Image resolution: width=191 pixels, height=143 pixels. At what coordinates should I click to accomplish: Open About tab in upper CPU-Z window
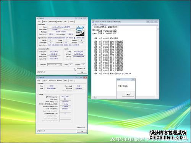click(71, 22)
